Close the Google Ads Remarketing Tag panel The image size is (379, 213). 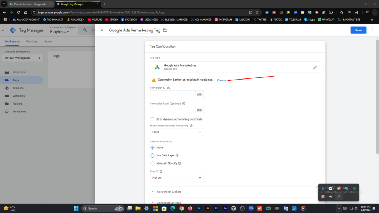pyautogui.click(x=102, y=30)
